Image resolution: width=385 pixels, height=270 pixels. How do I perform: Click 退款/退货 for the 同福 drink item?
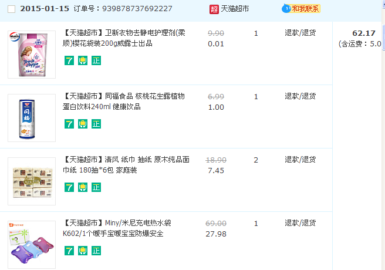(300, 96)
